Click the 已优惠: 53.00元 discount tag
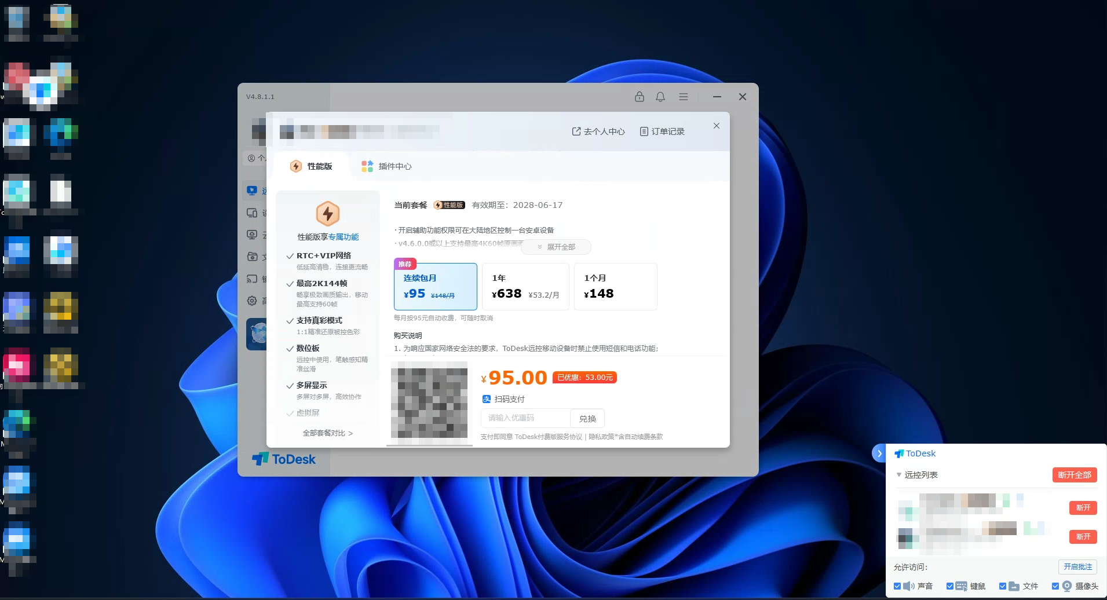This screenshot has height=600, width=1107. pyautogui.click(x=584, y=378)
